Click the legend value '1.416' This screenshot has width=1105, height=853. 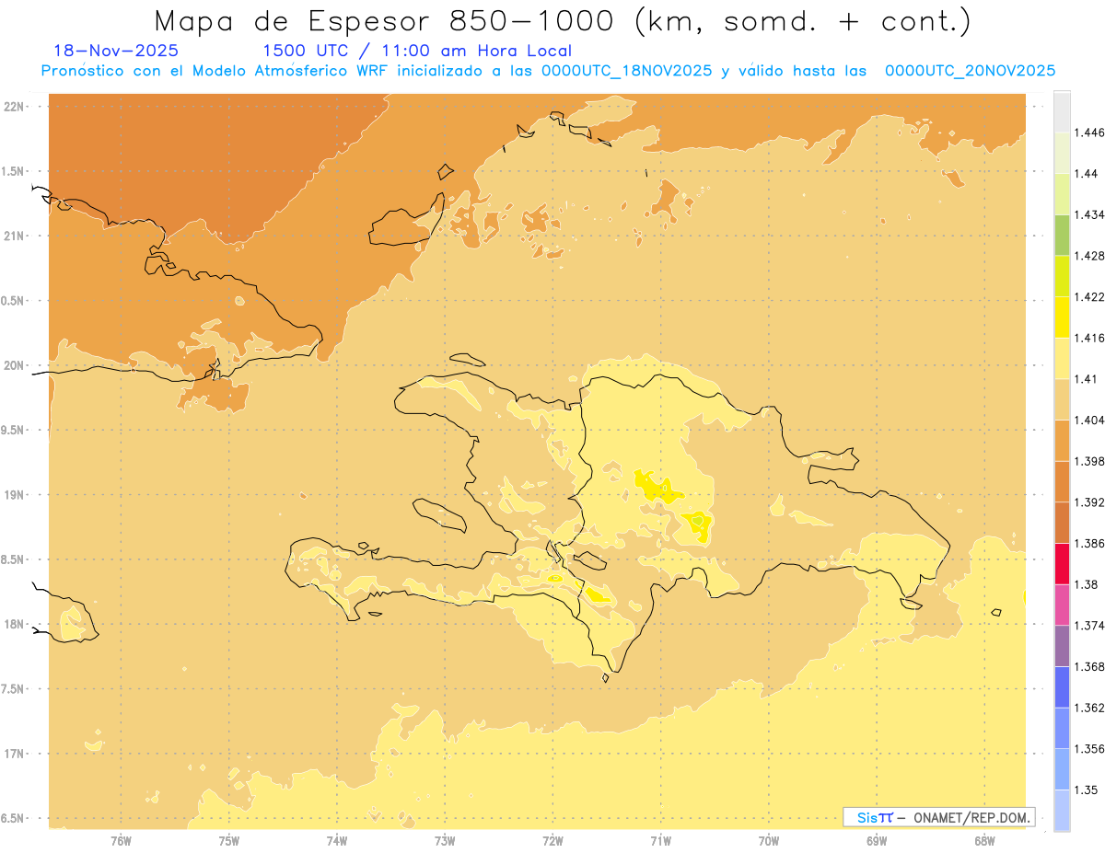coord(1089,339)
